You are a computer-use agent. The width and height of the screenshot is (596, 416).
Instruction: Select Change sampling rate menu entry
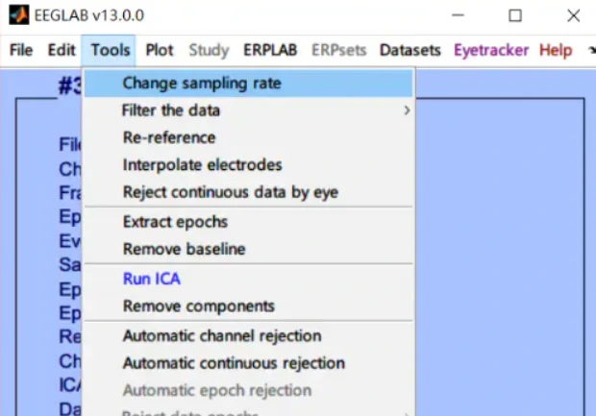[x=202, y=83]
